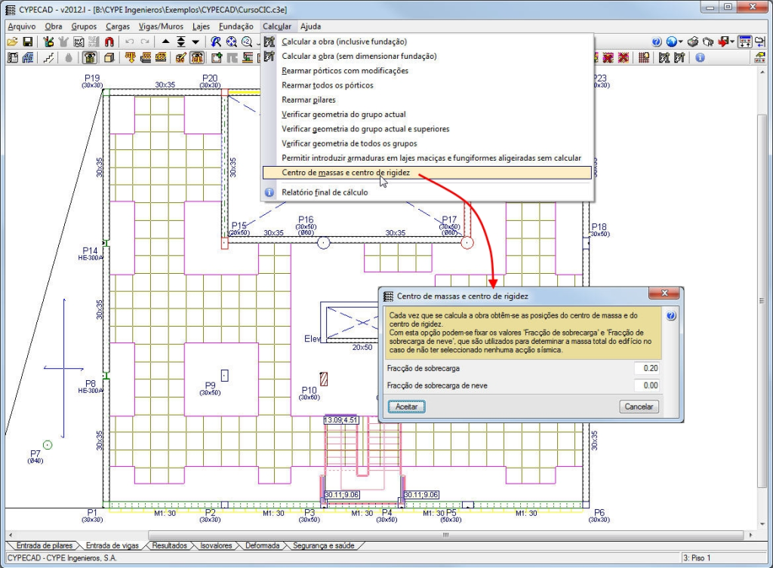Image resolution: width=773 pixels, height=568 pixels.
Task: Go up one floor with up triangle icon
Action: 165,42
